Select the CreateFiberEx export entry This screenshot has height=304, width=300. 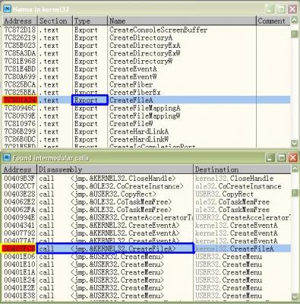coord(147,93)
